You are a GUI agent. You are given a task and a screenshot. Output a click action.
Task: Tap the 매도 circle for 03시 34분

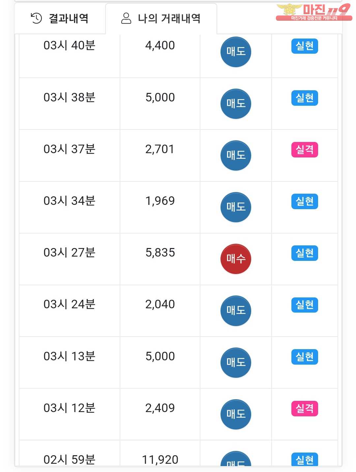click(236, 207)
